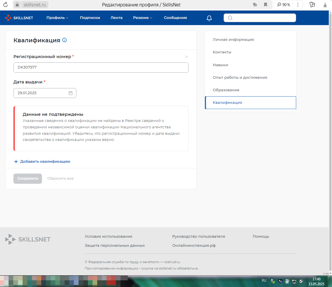
Task: Open the 90% zoom indicator
Action: (x=284, y=5)
